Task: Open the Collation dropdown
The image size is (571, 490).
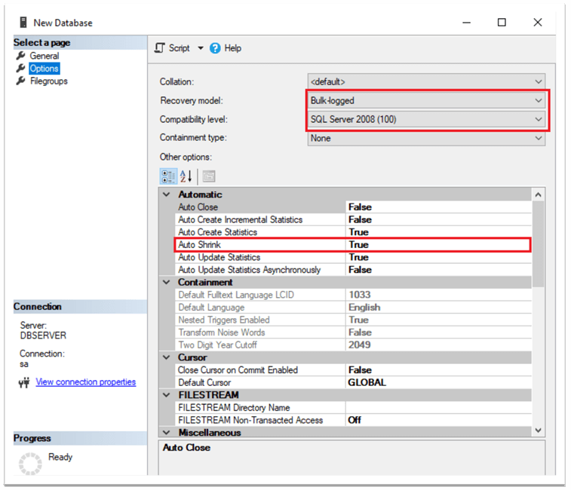Action: [426, 81]
